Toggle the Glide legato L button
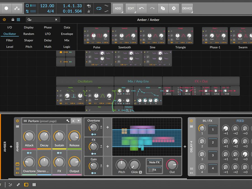The image size is (252, 189). tap(140, 172)
